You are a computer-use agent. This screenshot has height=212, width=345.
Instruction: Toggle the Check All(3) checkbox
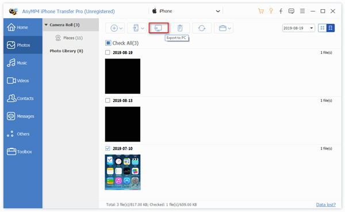[x=108, y=43]
